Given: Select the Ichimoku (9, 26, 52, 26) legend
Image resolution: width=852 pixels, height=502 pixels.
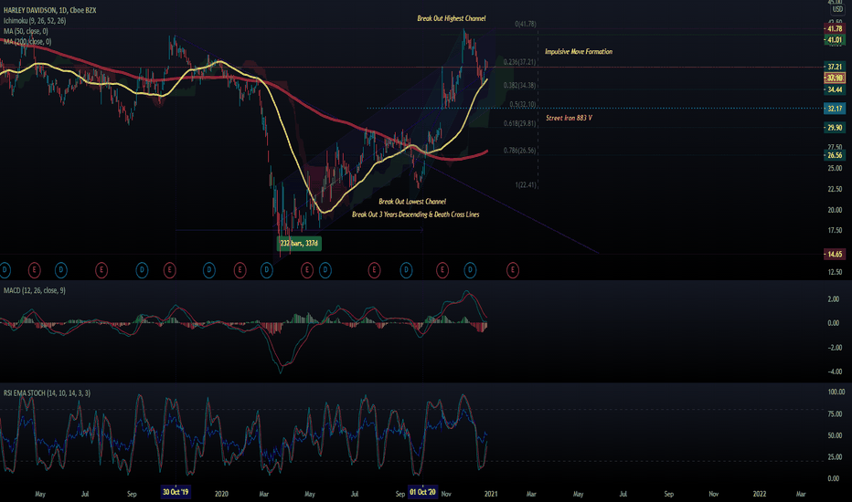Looking at the screenshot, I should click(35, 21).
